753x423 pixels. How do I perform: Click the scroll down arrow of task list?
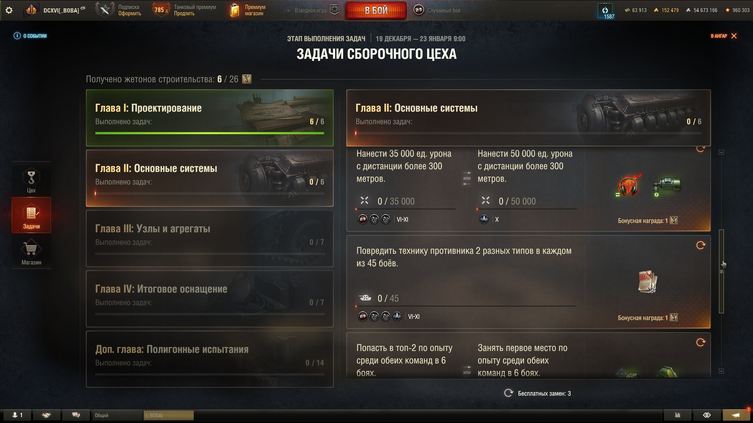click(x=721, y=371)
